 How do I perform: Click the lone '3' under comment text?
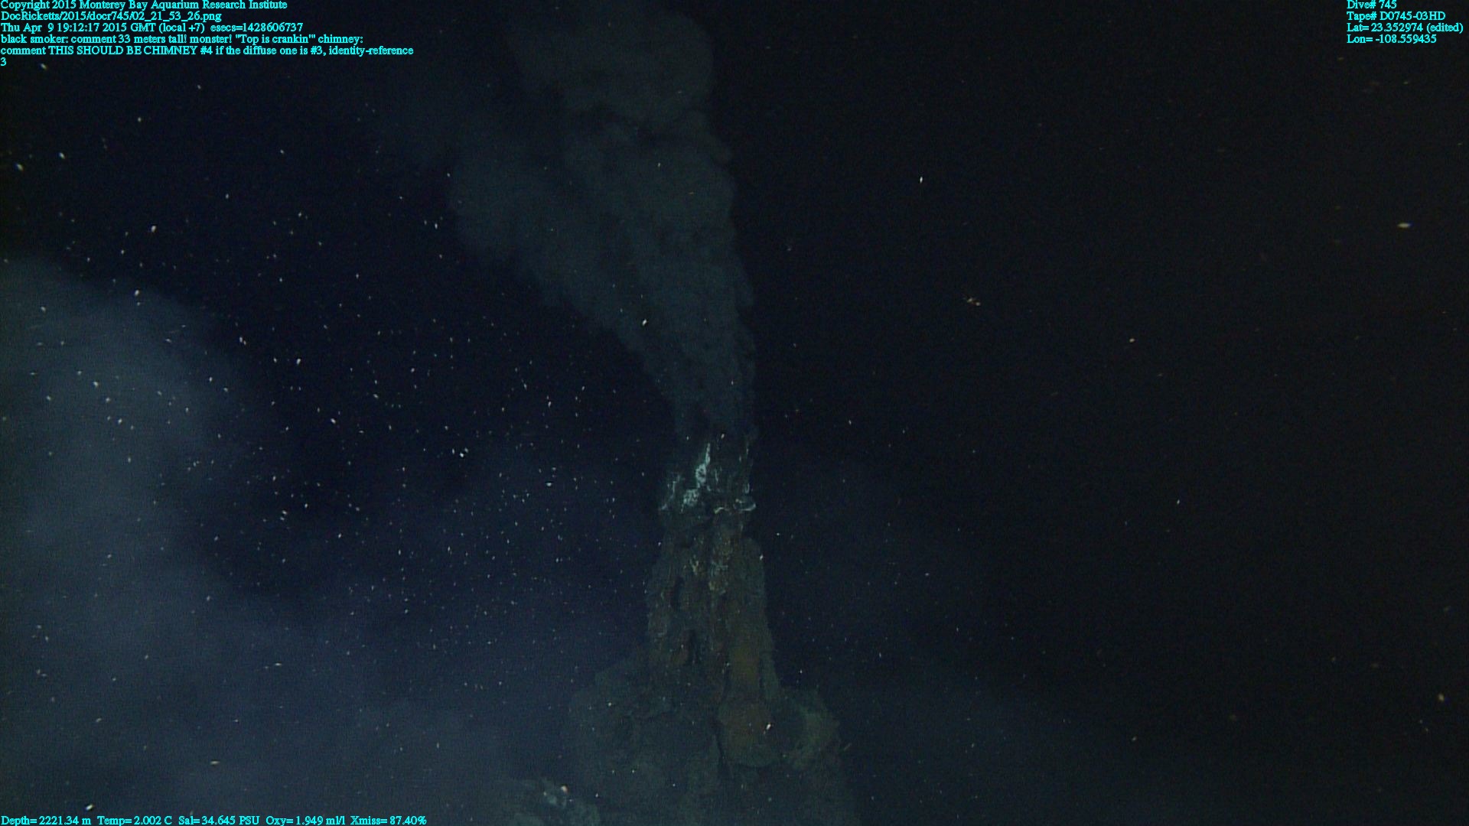click(x=4, y=62)
